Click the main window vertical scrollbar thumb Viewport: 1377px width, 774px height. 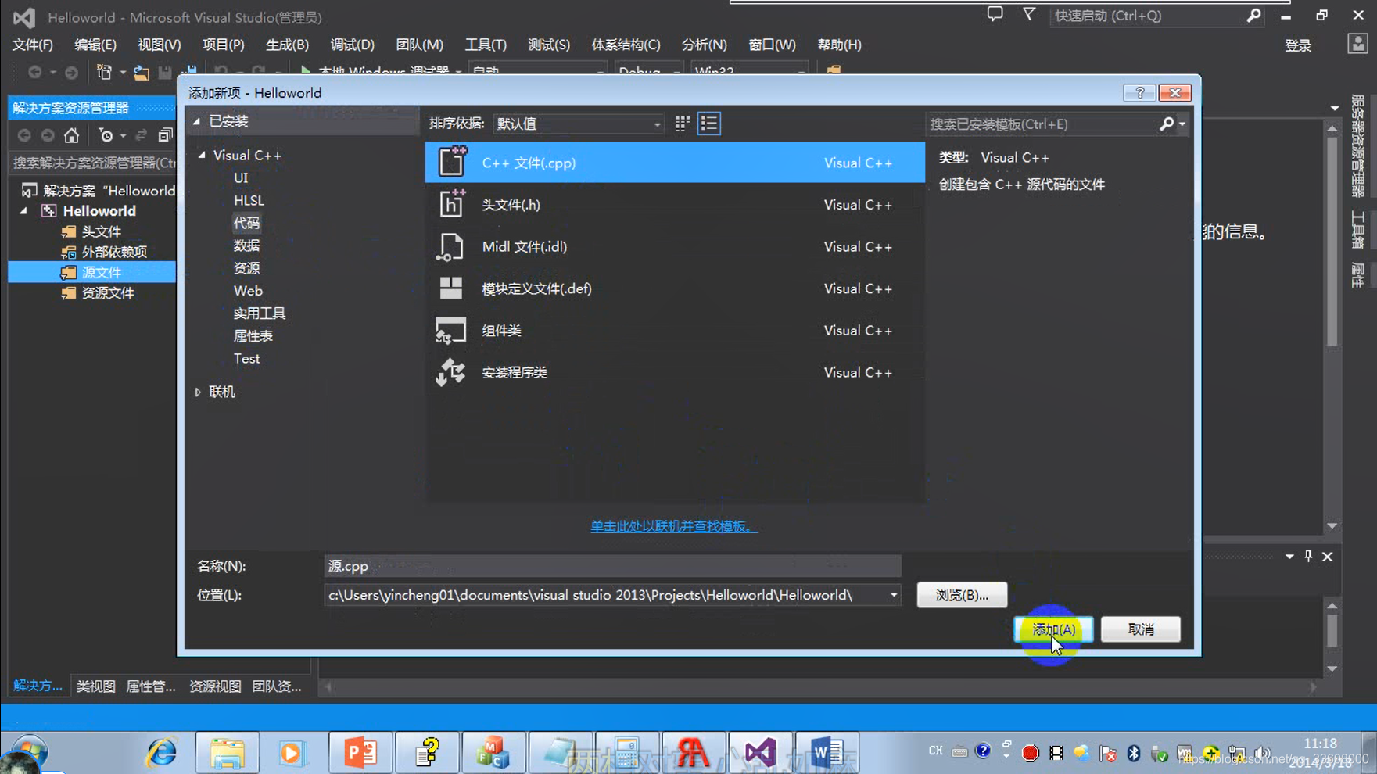[1332, 242]
